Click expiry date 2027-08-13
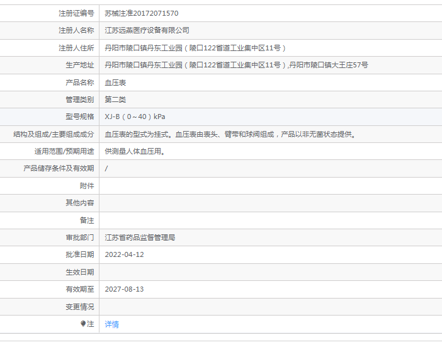The height and width of the screenshot is (342, 442). coord(124,289)
